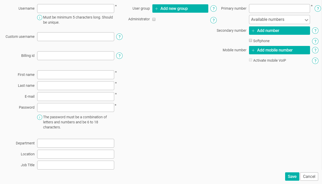Viewport: 322px width, 184px height.
Task: Click Add mobile number button
Action: pos(280,50)
